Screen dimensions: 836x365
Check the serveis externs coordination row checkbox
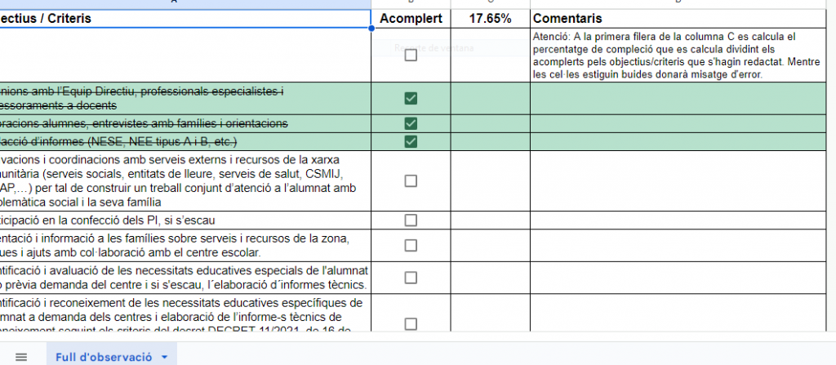pos(411,180)
